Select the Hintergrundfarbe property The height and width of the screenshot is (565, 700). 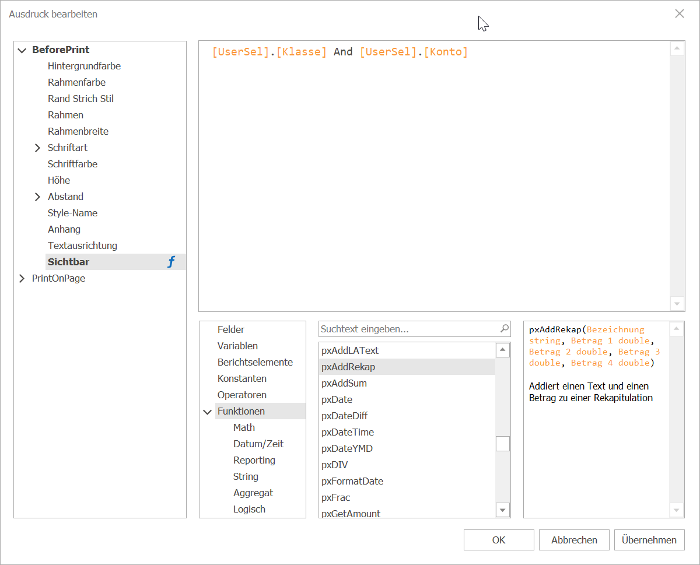tap(85, 66)
